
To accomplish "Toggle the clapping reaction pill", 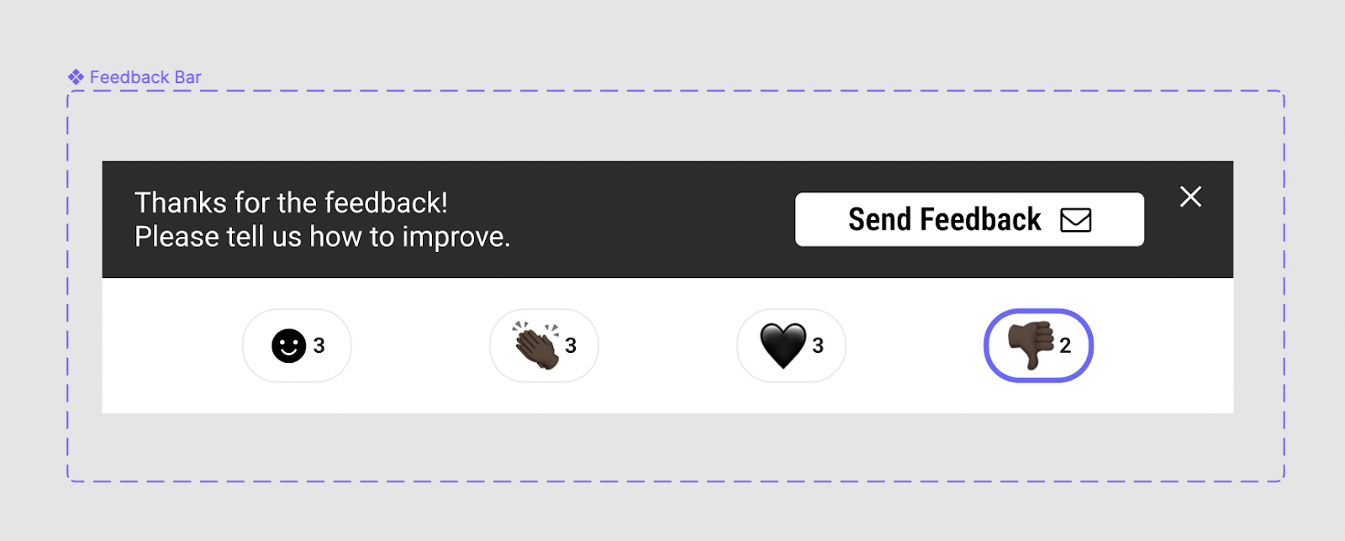I will point(544,345).
